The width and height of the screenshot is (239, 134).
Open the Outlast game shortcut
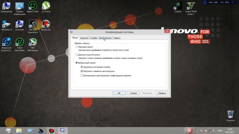point(178,7)
